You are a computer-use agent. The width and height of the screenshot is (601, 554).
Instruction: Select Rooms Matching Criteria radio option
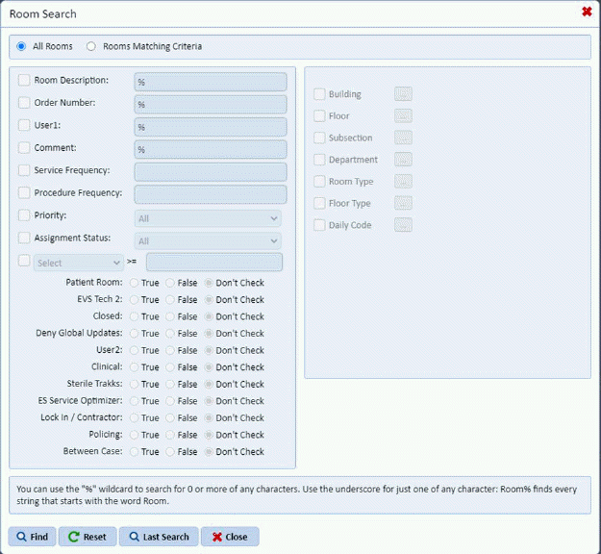(x=92, y=46)
